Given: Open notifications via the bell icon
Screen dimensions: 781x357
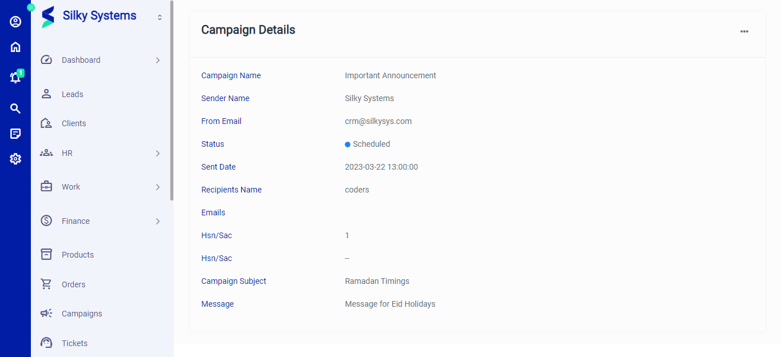Looking at the screenshot, I should click(x=15, y=78).
